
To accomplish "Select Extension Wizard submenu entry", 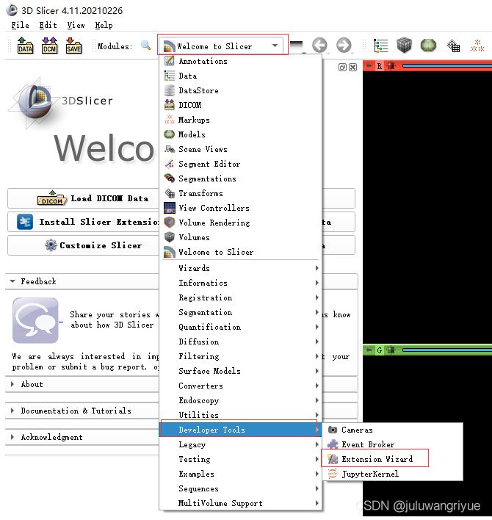I will point(393,459).
